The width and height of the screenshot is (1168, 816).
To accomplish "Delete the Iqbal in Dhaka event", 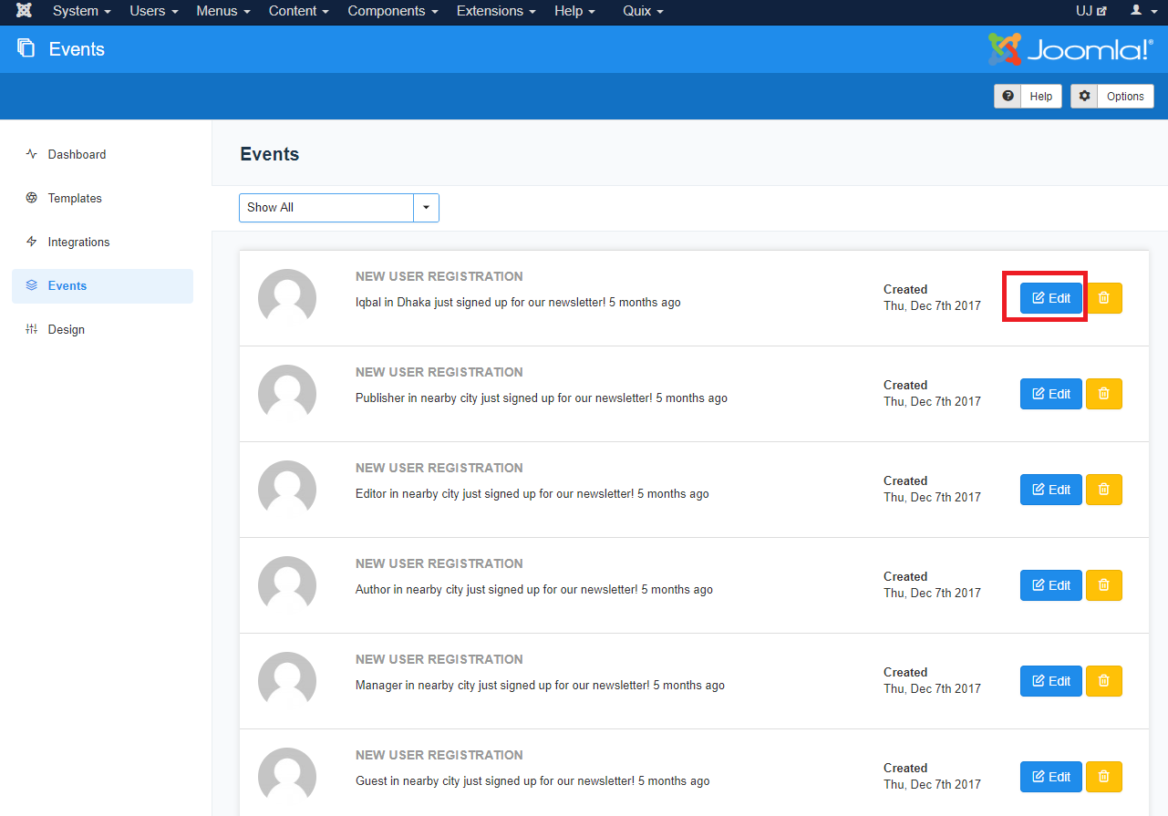I will click(x=1104, y=298).
